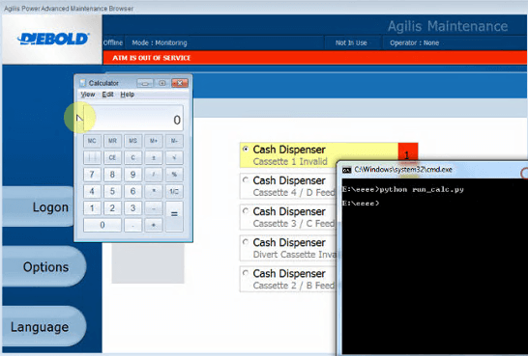Click digit 3 on the Calculator
This screenshot has width=528, height=356.
[133, 208]
